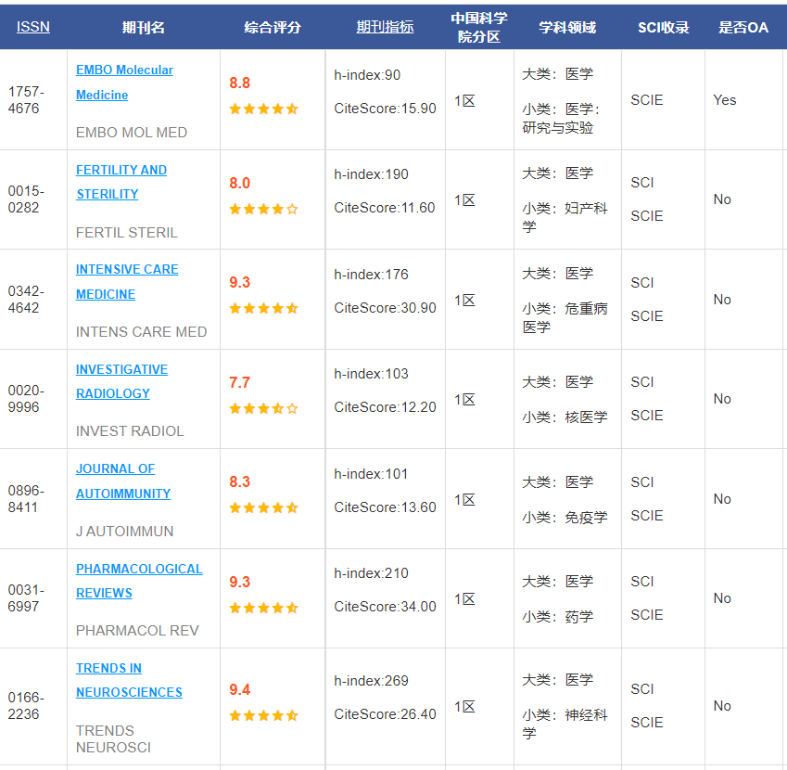Click the 综合评分 column header
787x770 pixels.
pos(273,27)
